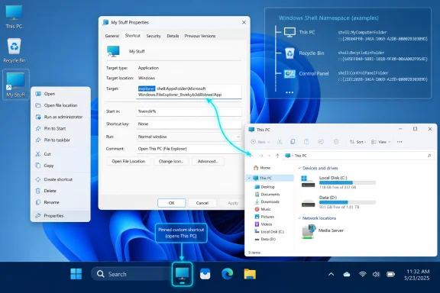This screenshot has width=440, height=293.
Task: Collapse the Devices and drives group
Action: 299,168
